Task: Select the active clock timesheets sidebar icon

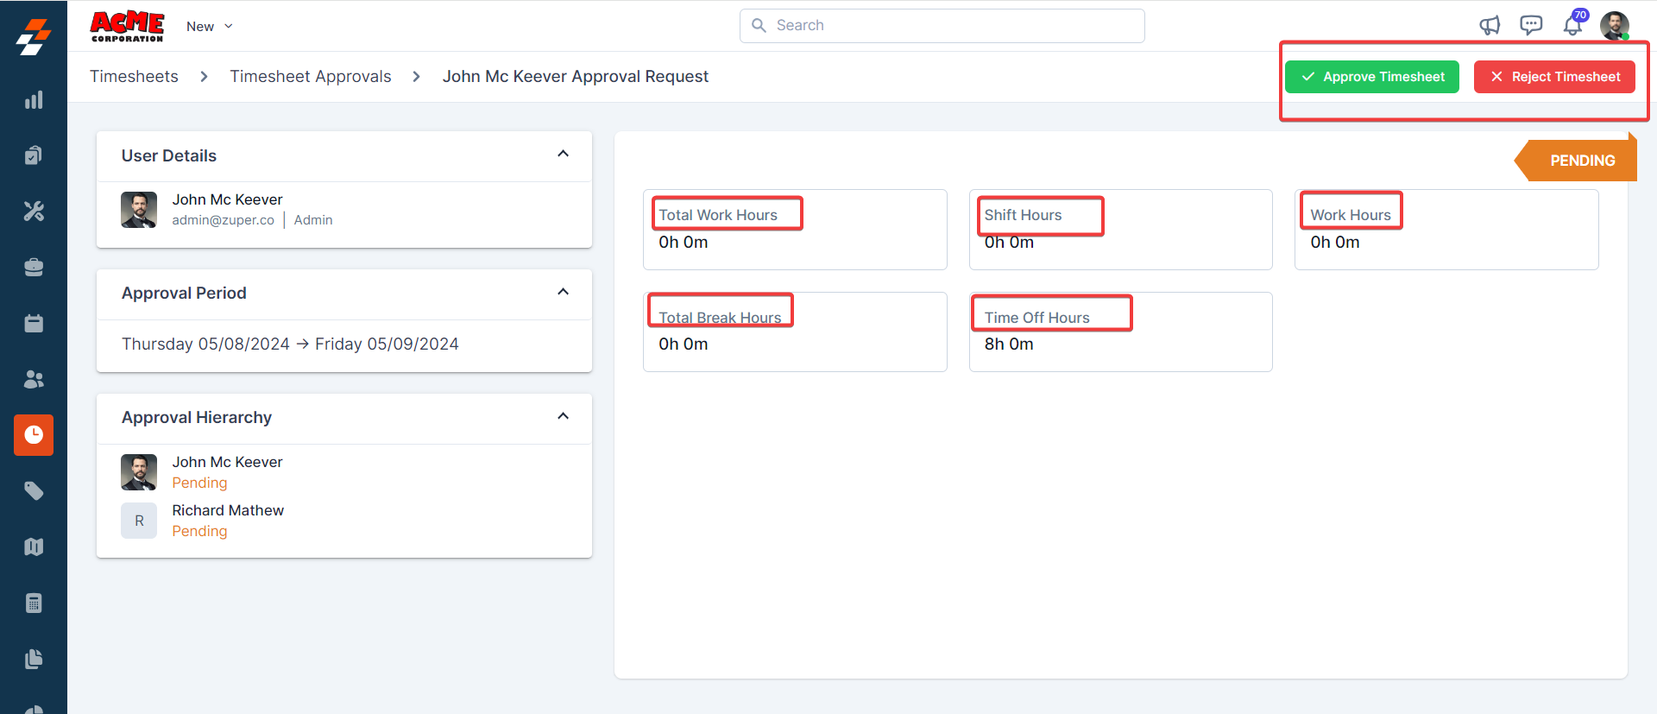Action: coord(34,435)
